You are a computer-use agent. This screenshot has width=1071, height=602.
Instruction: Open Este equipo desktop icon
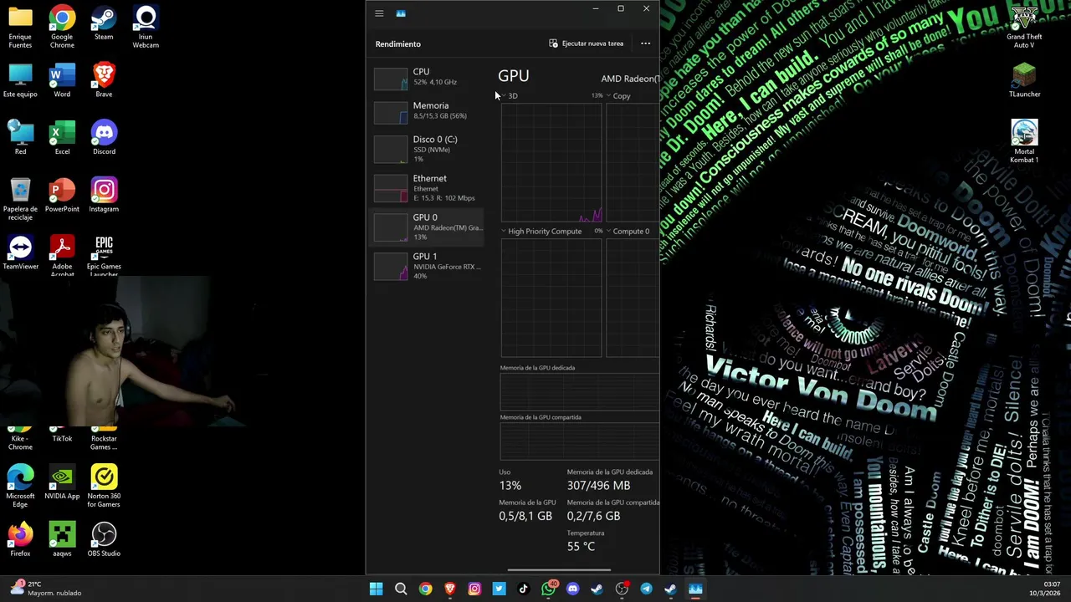(20, 80)
